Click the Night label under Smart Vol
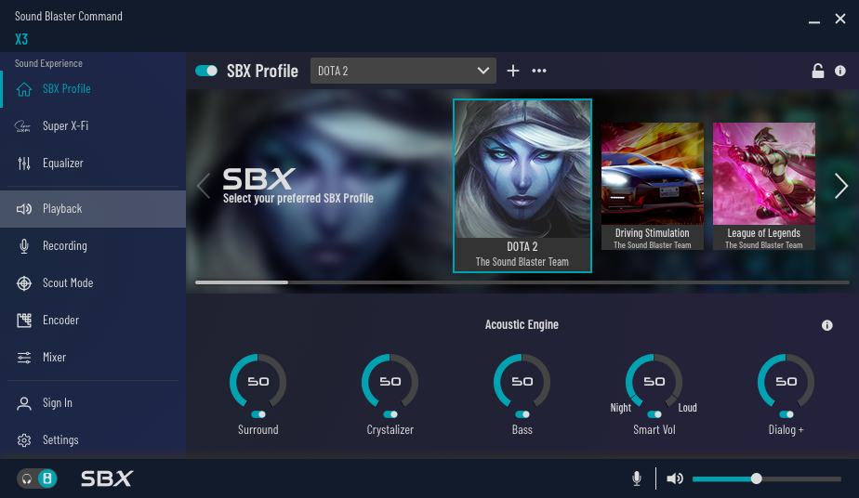 click(x=621, y=408)
